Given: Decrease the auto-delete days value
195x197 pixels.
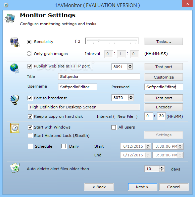Looking at the screenshot, I should [161, 170].
